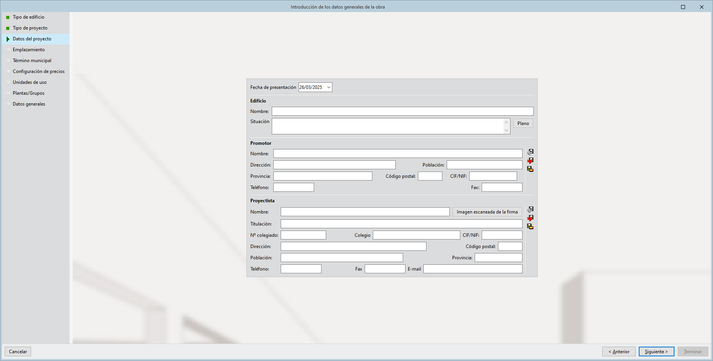Click the grey-arrow disk icon in the Proyectista section
Screen dimensions: 713x361
(x=530, y=209)
